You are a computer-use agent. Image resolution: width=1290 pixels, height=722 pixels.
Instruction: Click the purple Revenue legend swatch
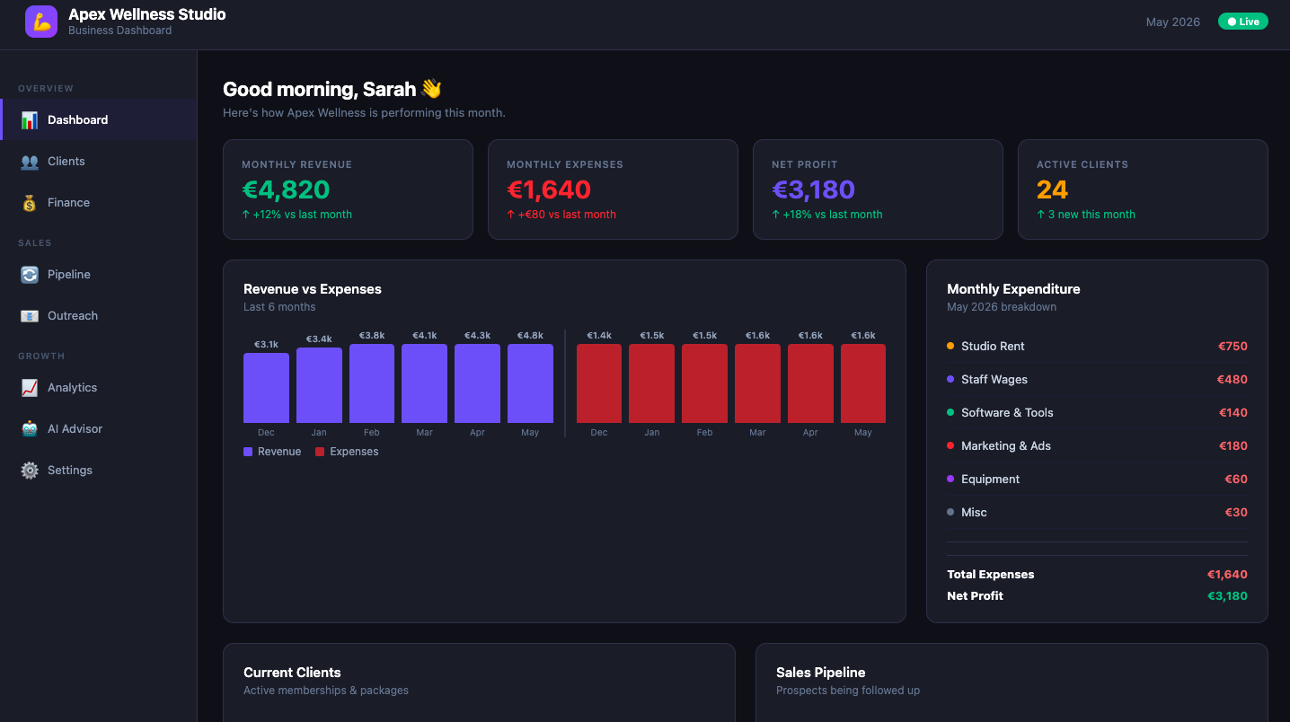tap(248, 452)
